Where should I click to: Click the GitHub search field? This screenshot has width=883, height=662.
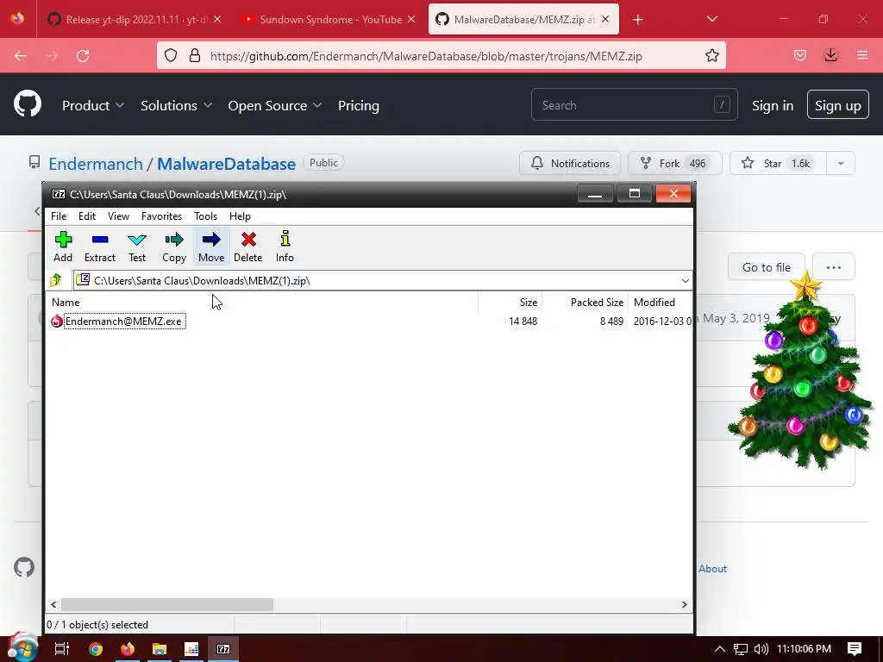tap(634, 104)
